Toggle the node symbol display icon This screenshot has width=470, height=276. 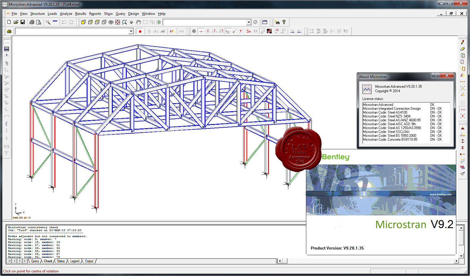[x=201, y=31]
